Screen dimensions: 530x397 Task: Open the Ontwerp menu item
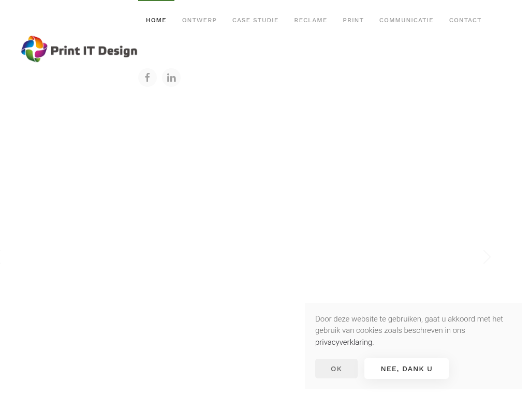pos(199,20)
